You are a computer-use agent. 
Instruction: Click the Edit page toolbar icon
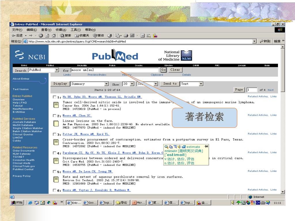point(133,35)
